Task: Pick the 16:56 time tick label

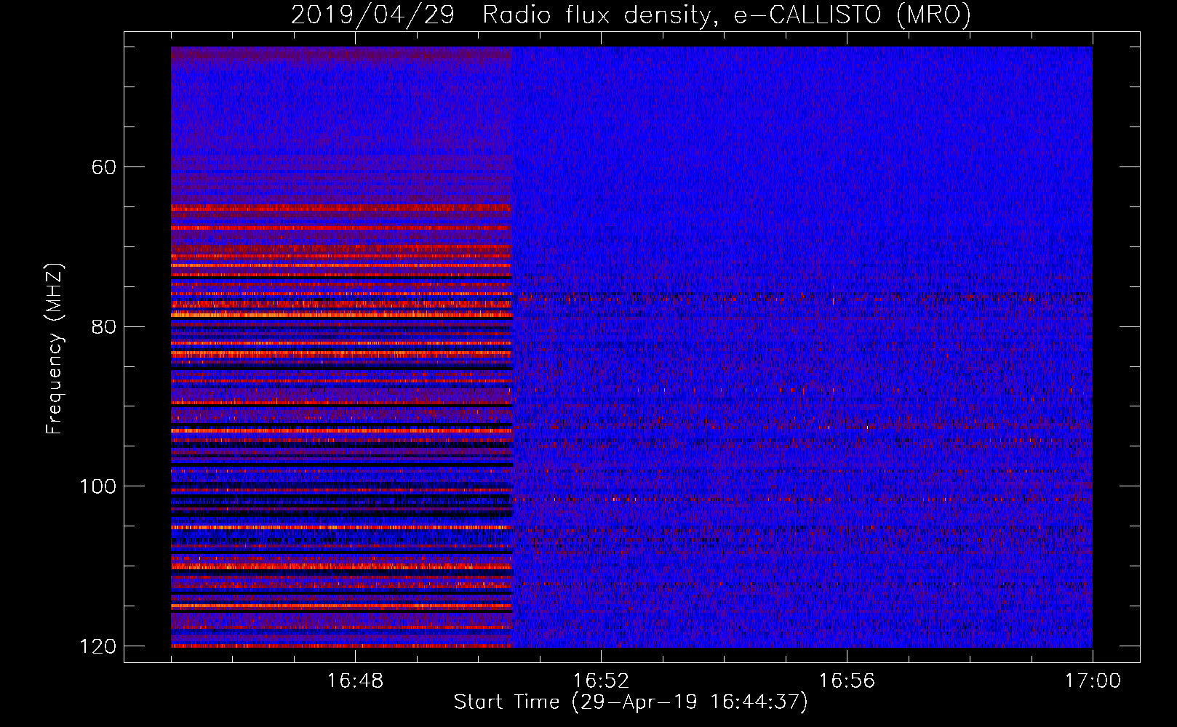Action: pos(847,681)
